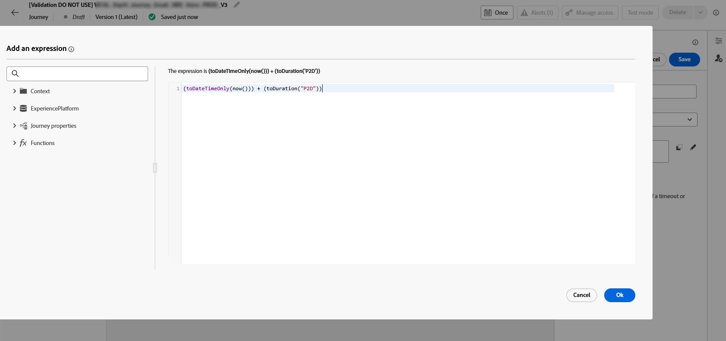This screenshot has width=726, height=341.
Task: Click the info icon at the far right of the header
Action: (x=716, y=13)
